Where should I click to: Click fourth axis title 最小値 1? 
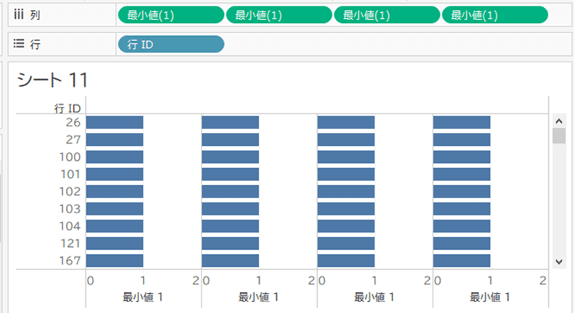click(490, 297)
